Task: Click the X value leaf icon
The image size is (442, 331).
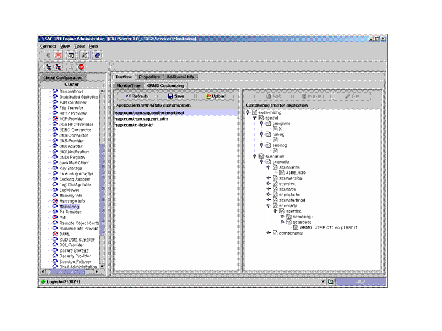Action: click(275, 129)
